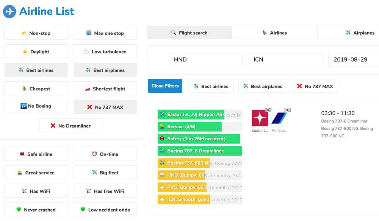This screenshot has height=221, width=379.
Task: Click the Airline List airplane logo
Action: click(x=9, y=11)
